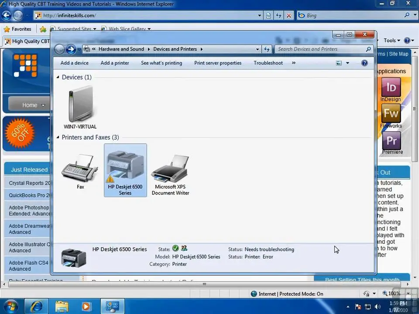Viewport: 419px width, 314px height.
Task: Open the IE address bar dropdown
Action: point(259,16)
